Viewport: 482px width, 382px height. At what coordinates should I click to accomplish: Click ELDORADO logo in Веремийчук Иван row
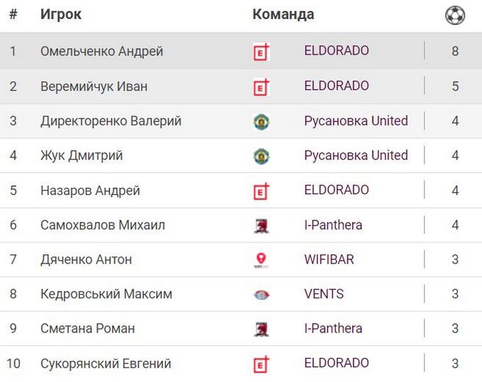tap(262, 86)
